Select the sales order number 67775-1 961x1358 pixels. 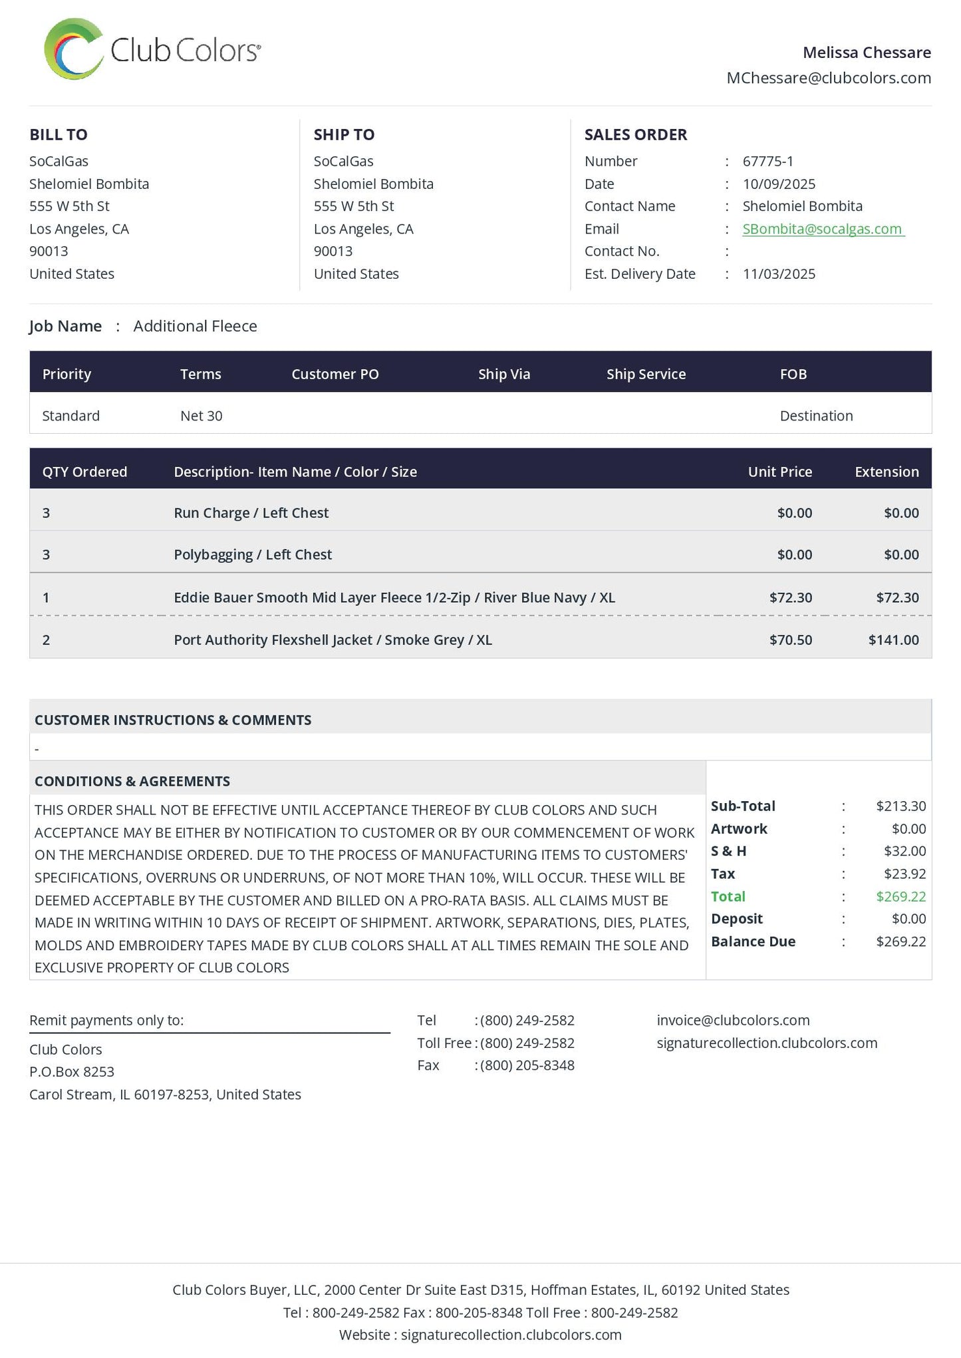click(x=767, y=161)
